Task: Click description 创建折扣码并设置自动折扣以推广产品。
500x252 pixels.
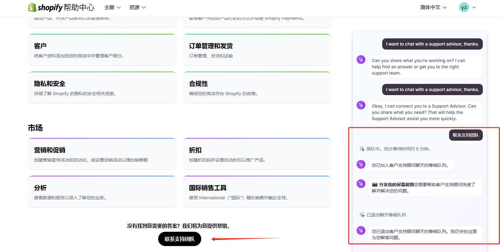Action: click(x=228, y=160)
